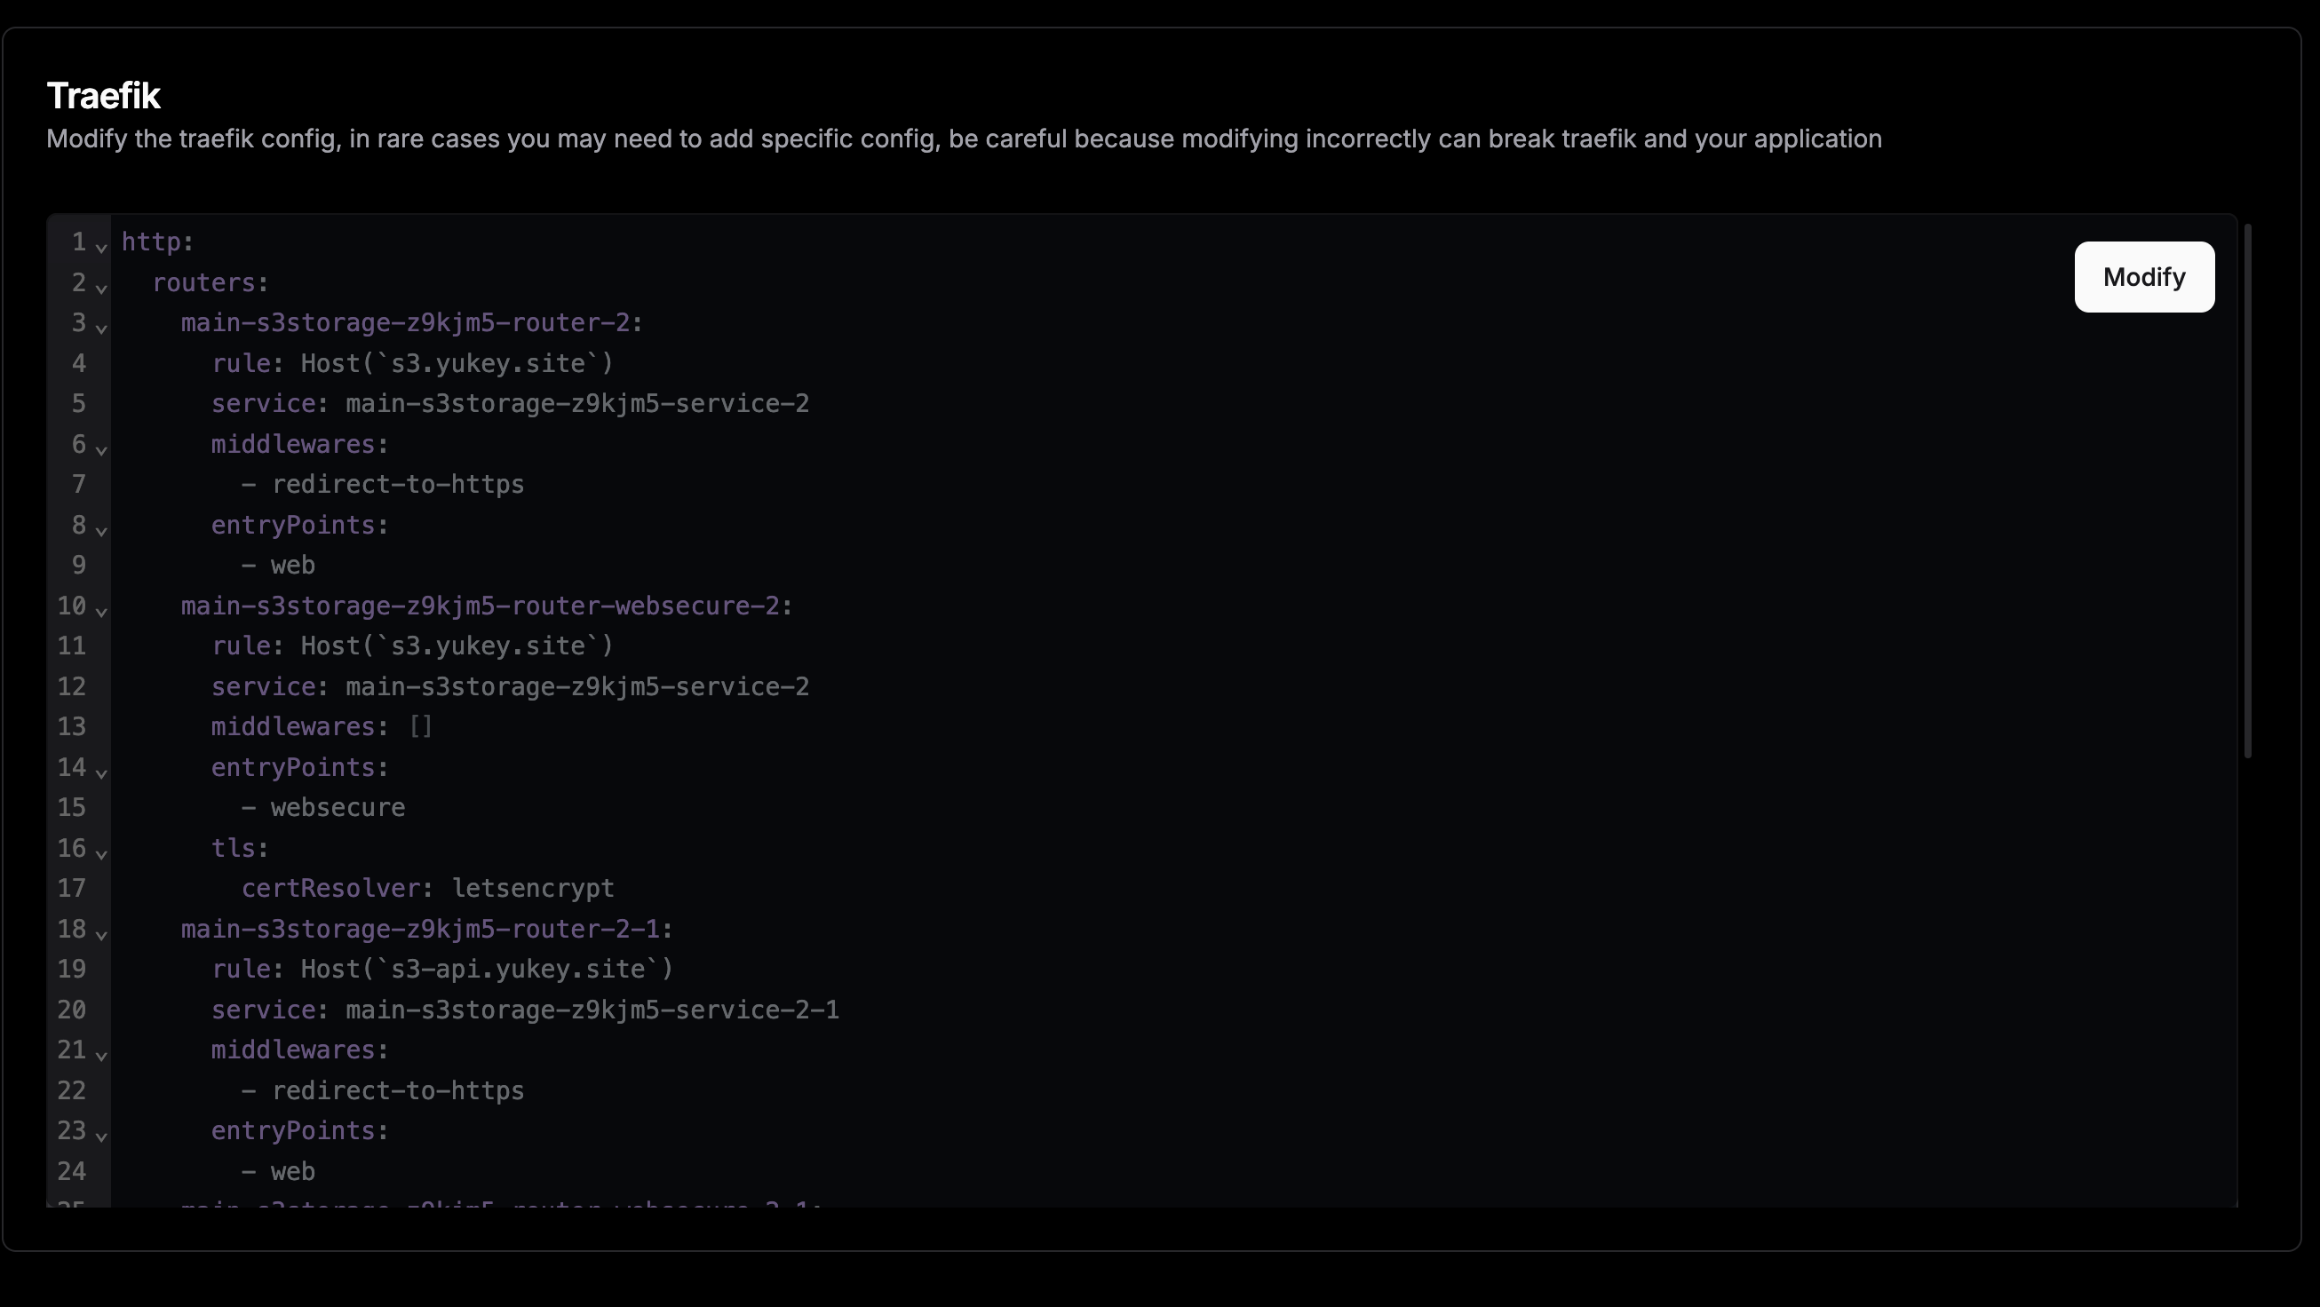Click the Modify button
Viewport: 2320px width, 1307px height.
(2143, 276)
